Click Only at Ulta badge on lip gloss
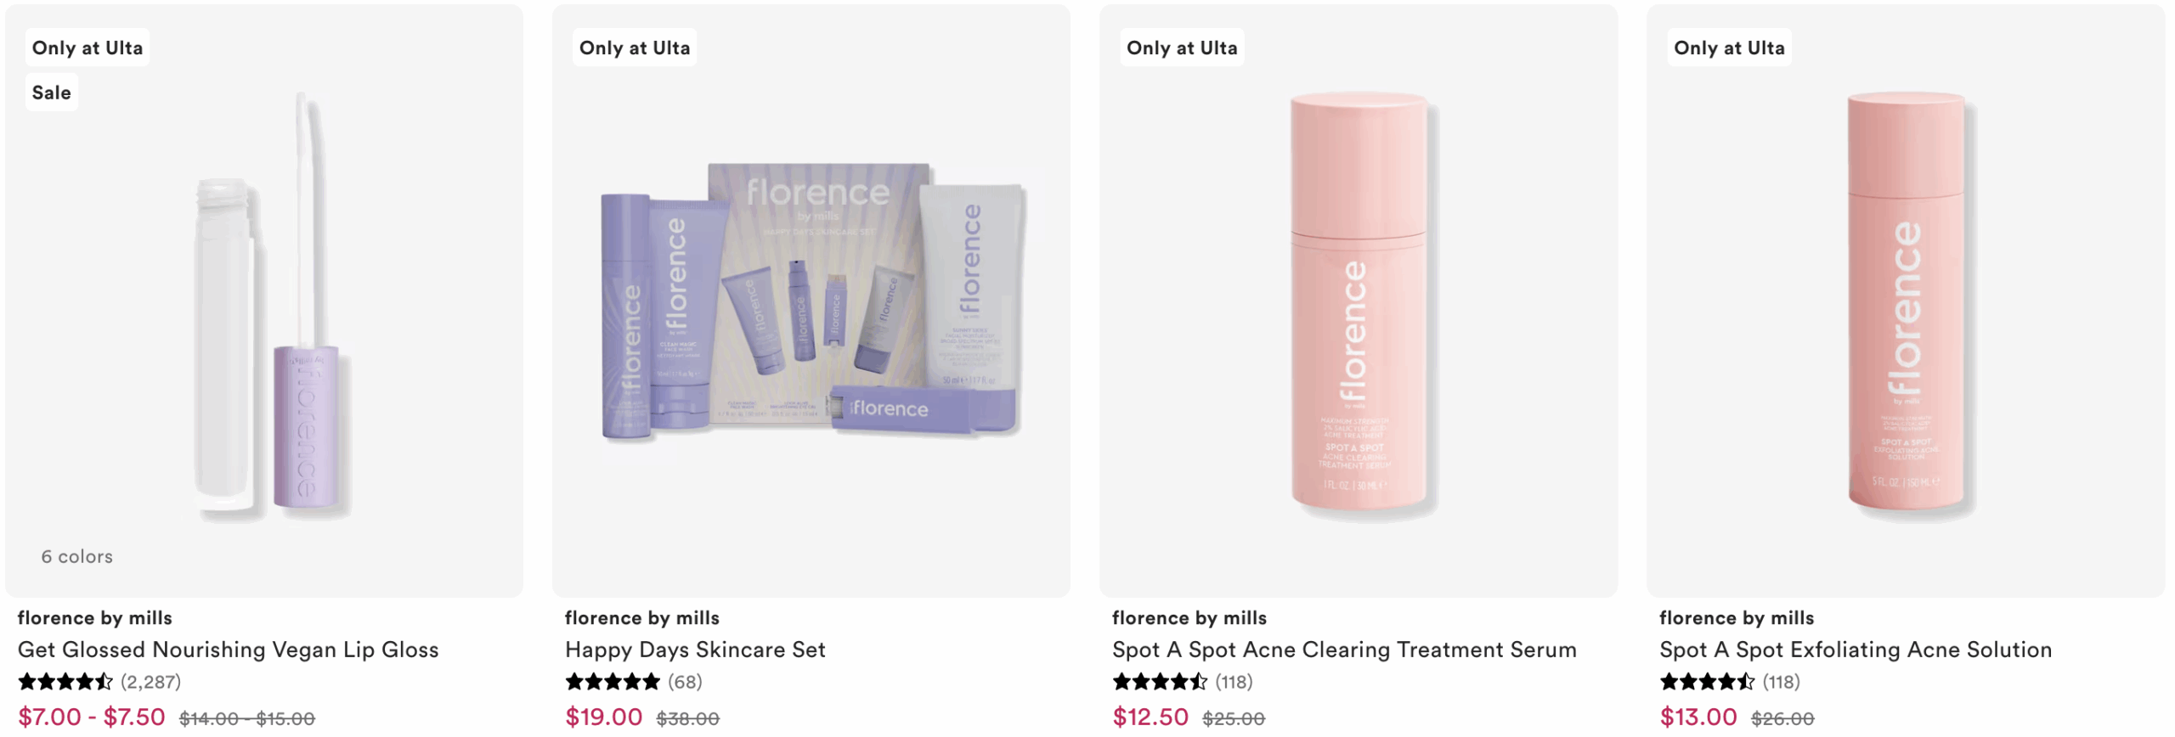The height and width of the screenshot is (737, 2175). coord(88,48)
